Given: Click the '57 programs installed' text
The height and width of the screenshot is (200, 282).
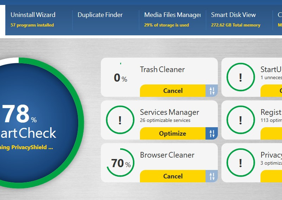Looking at the screenshot, I should coord(32,25).
